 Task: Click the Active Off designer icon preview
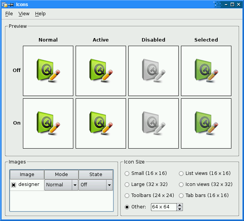tap(101, 71)
